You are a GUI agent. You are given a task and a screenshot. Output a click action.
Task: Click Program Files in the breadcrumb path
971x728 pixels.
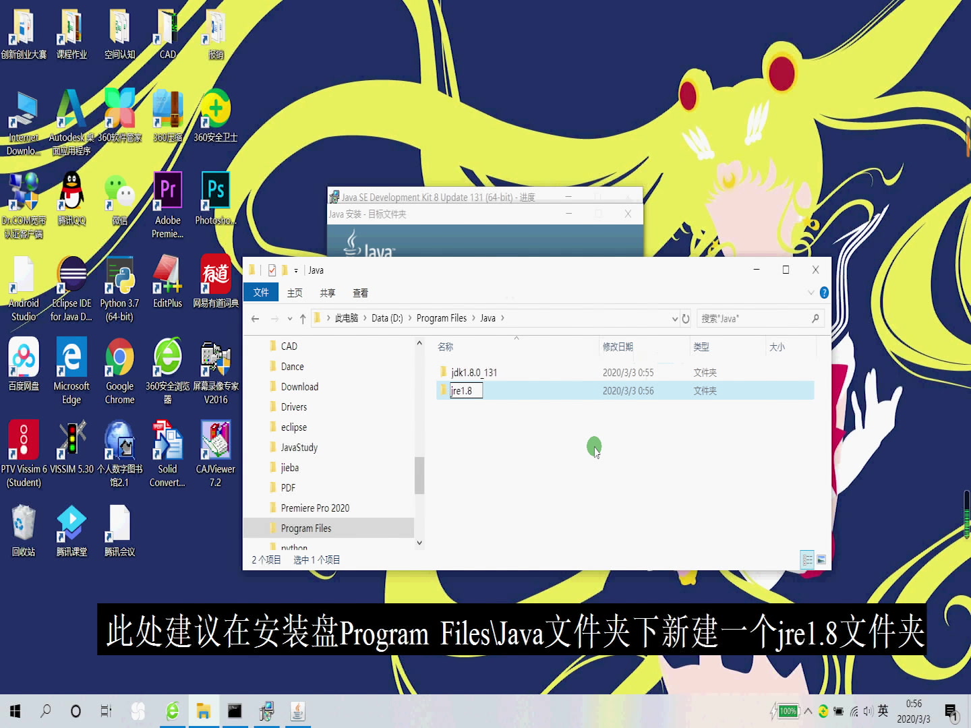442,318
